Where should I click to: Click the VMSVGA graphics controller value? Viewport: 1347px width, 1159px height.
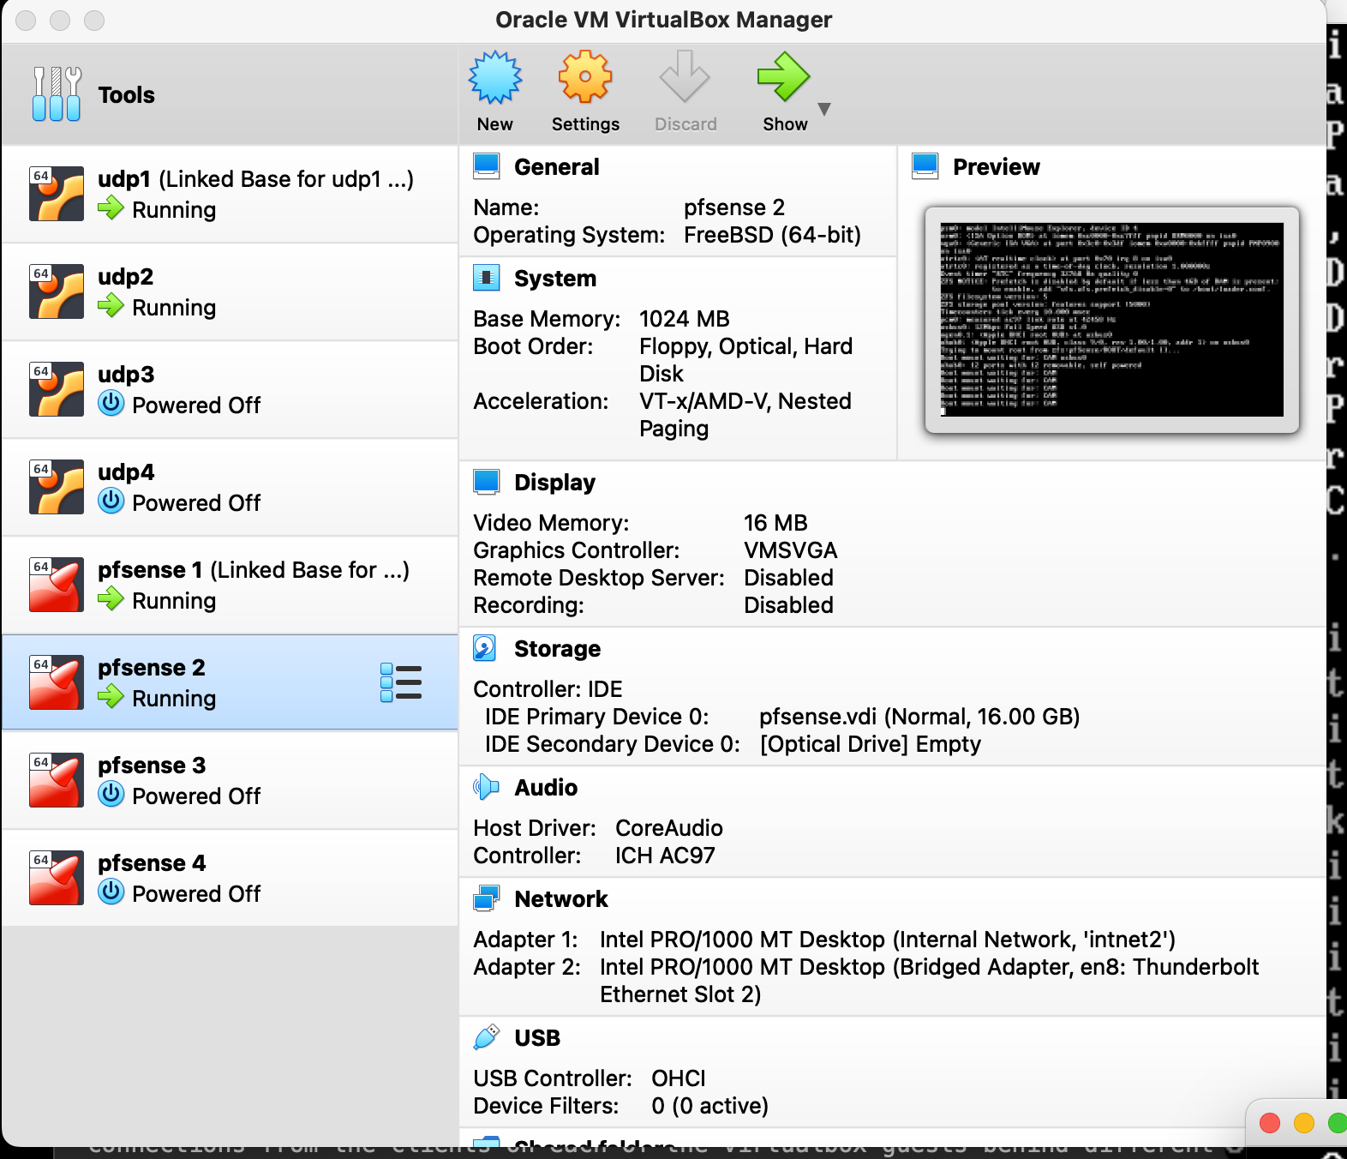click(791, 550)
